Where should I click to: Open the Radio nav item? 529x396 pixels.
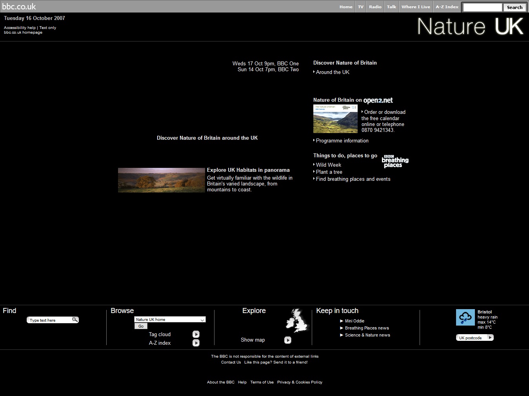click(375, 7)
